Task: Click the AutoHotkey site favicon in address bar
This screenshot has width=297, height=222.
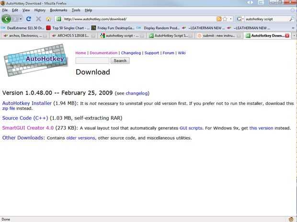Action: 59,19
